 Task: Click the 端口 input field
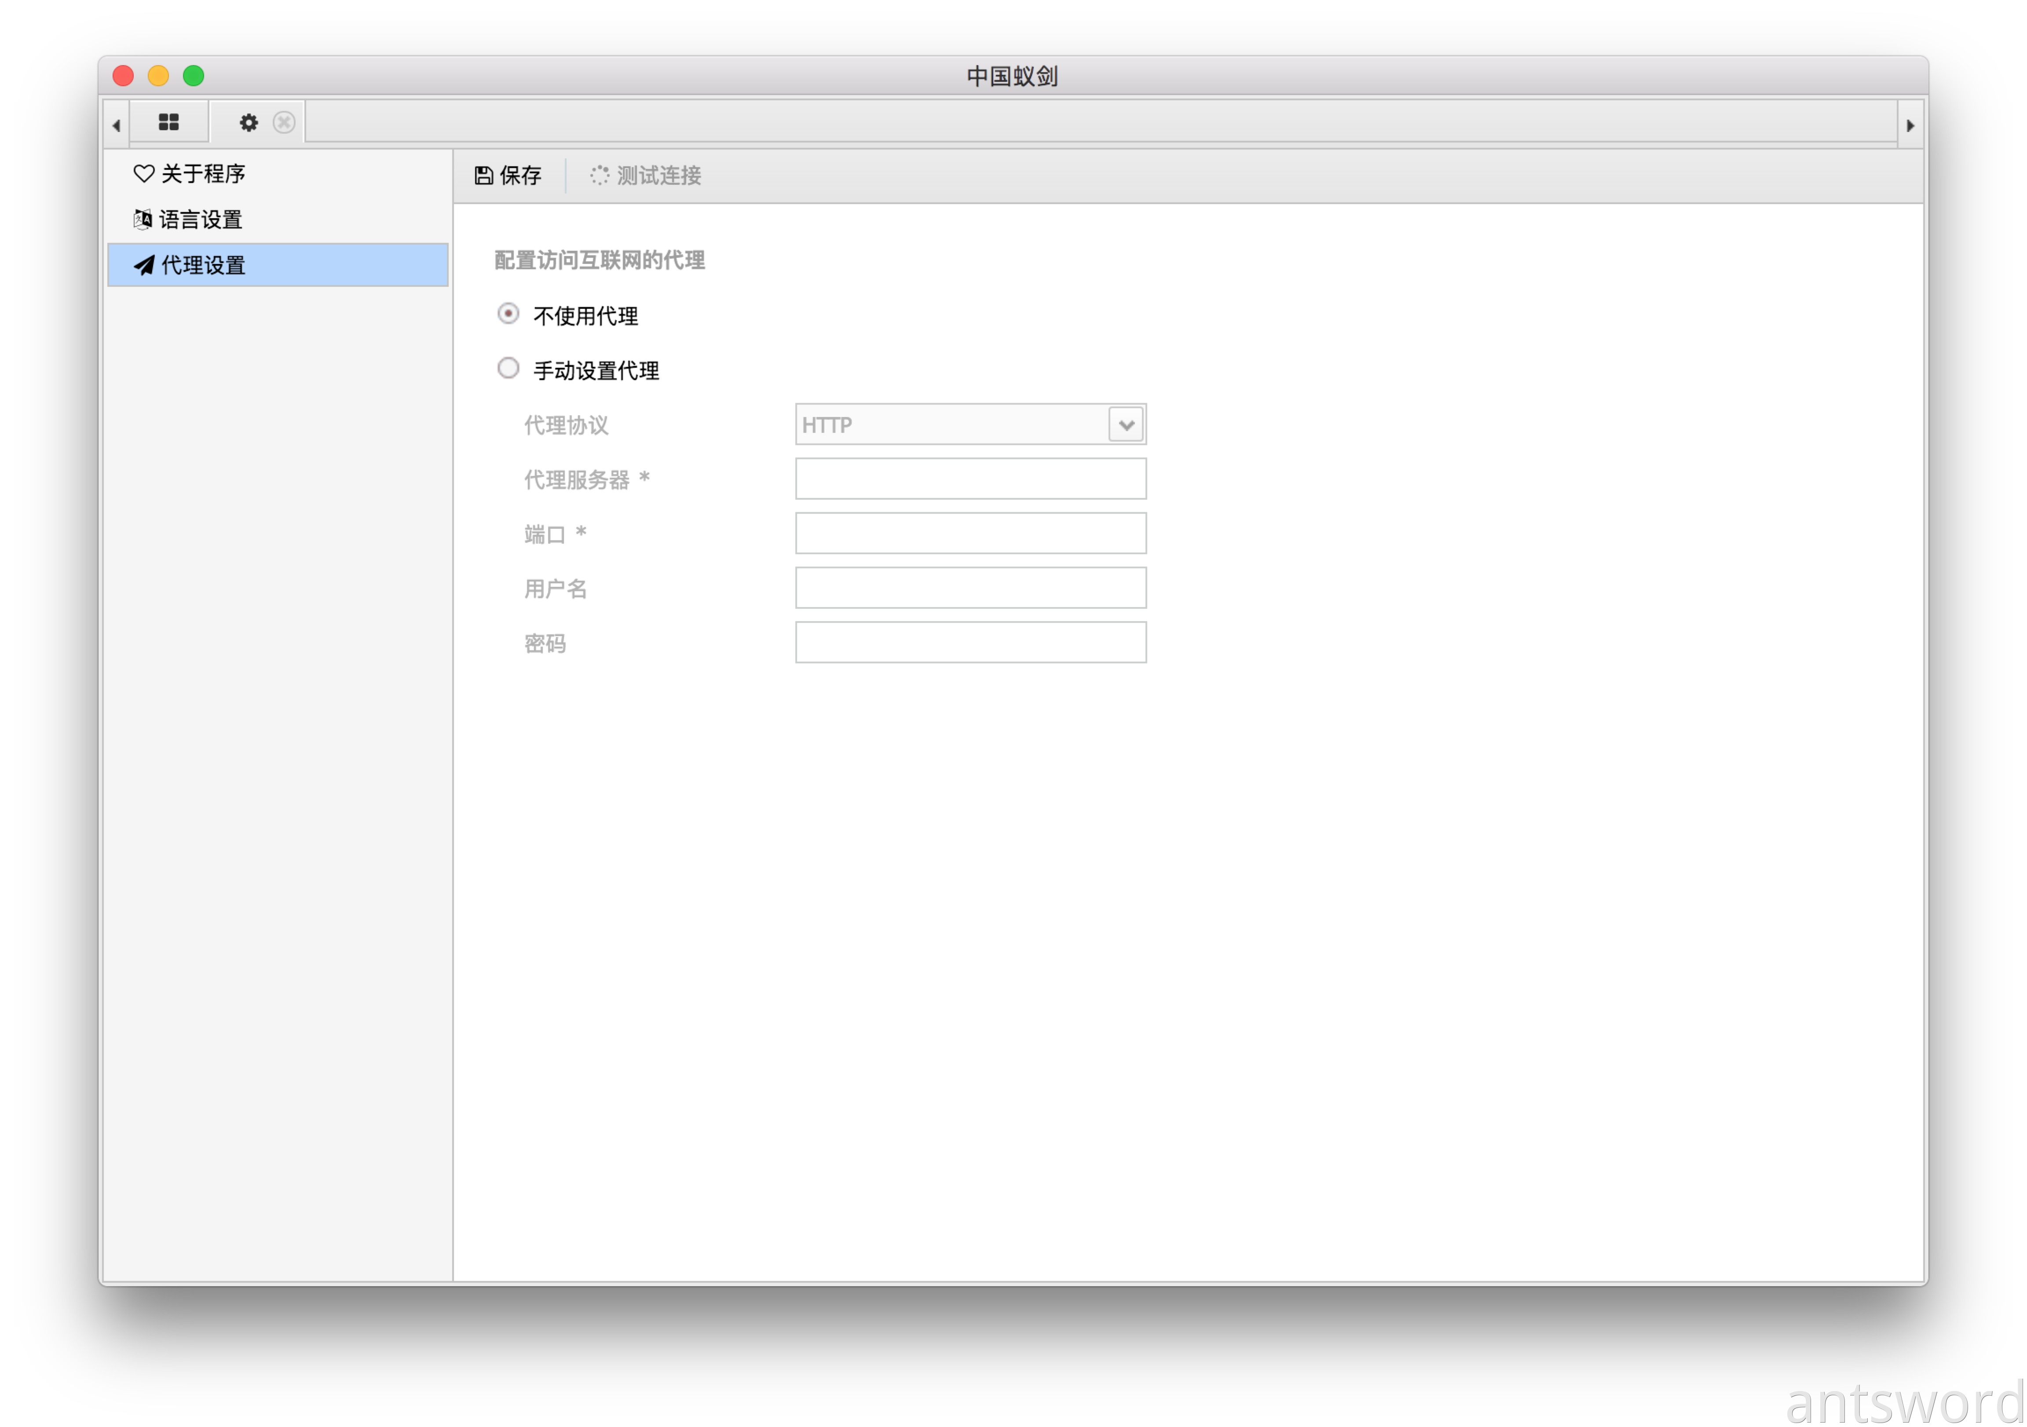tap(970, 533)
